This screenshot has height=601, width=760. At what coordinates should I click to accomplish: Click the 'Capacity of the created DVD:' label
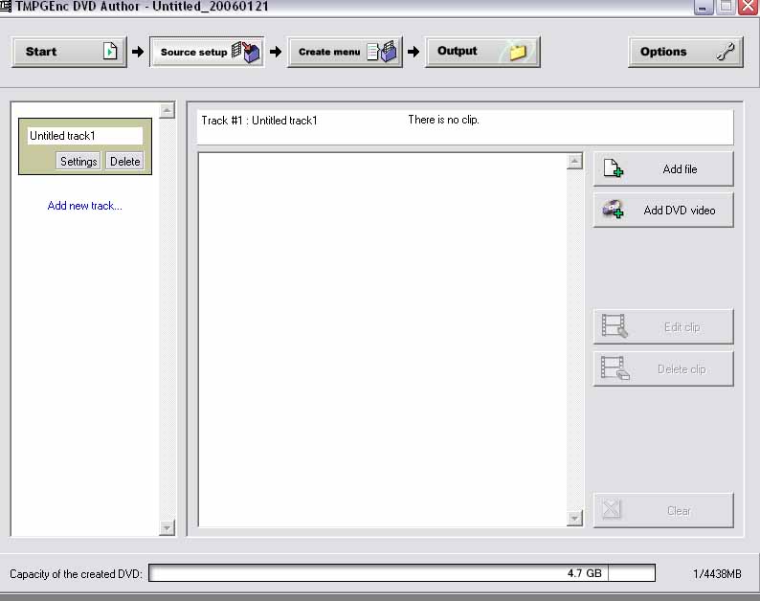[77, 574]
